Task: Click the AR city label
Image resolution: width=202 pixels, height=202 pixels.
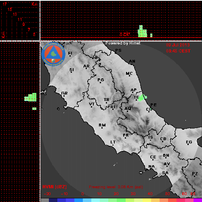Action: (86, 66)
